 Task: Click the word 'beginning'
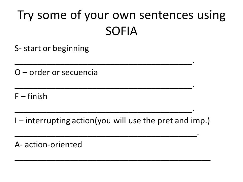click(x=71, y=49)
